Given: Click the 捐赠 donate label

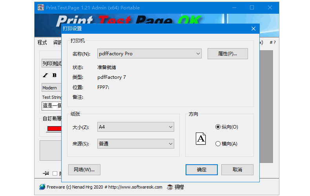Looking at the screenshot, I should [179, 187].
